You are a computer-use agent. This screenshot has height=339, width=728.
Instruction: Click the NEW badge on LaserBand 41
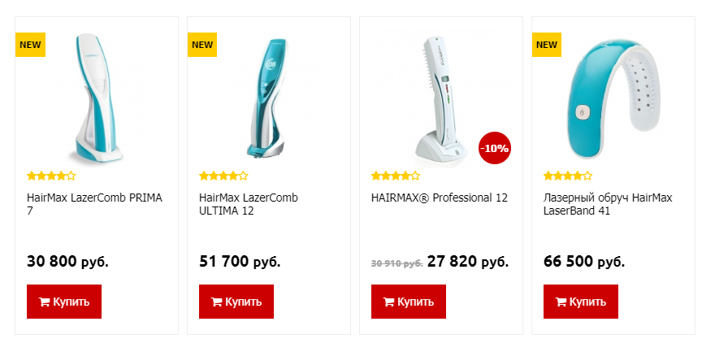point(547,45)
